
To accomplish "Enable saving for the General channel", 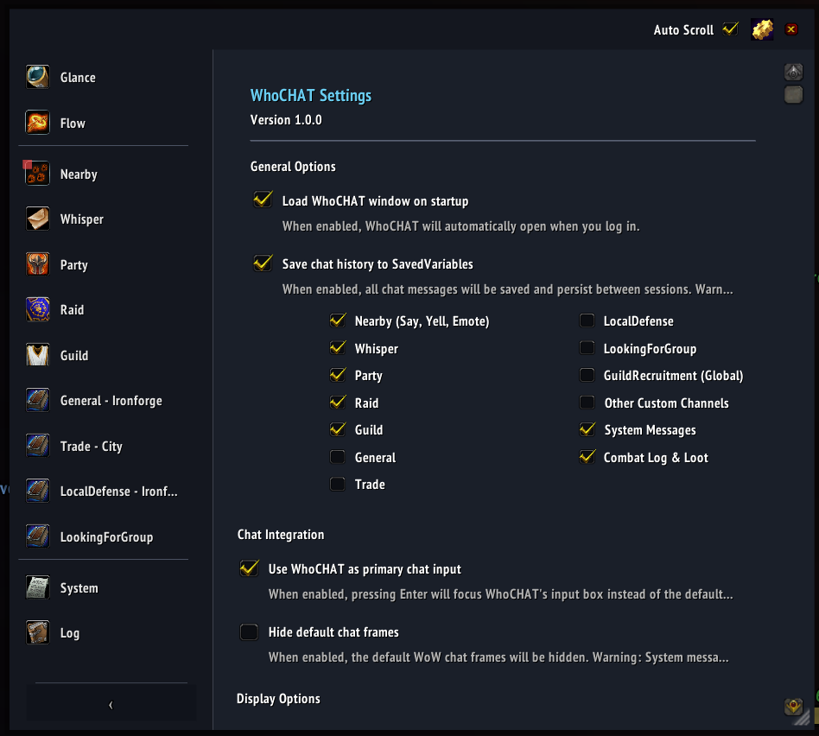I will tap(337, 457).
